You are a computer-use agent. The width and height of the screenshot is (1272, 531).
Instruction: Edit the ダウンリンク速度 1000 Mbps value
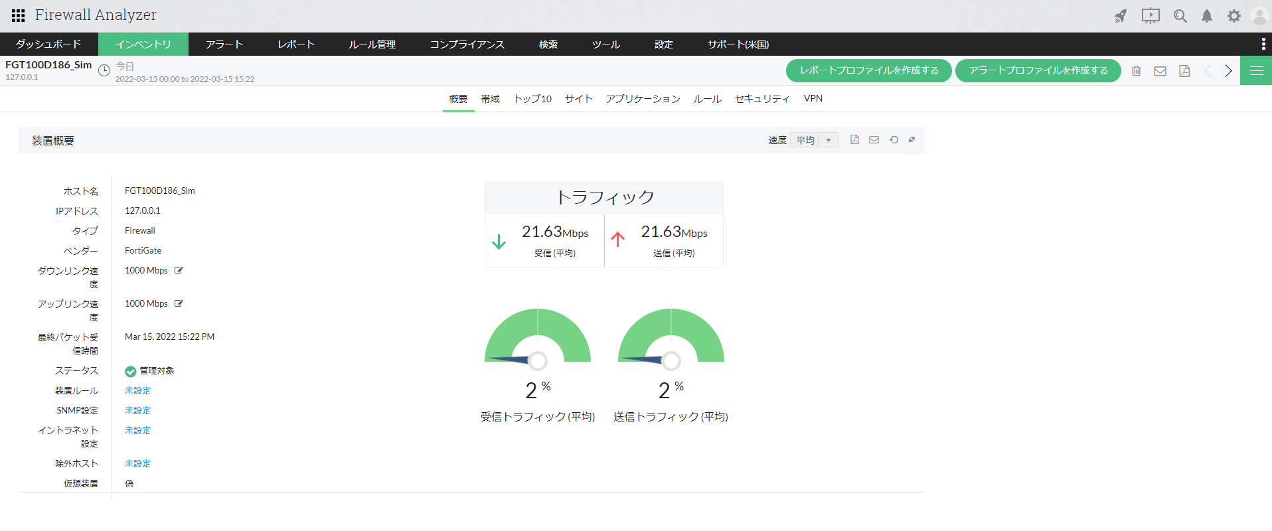179,270
